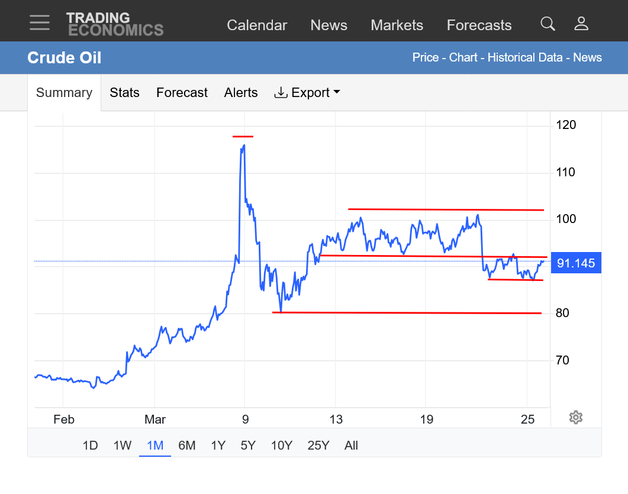Switch chart to 6M range
628x494 pixels.
[186, 445]
